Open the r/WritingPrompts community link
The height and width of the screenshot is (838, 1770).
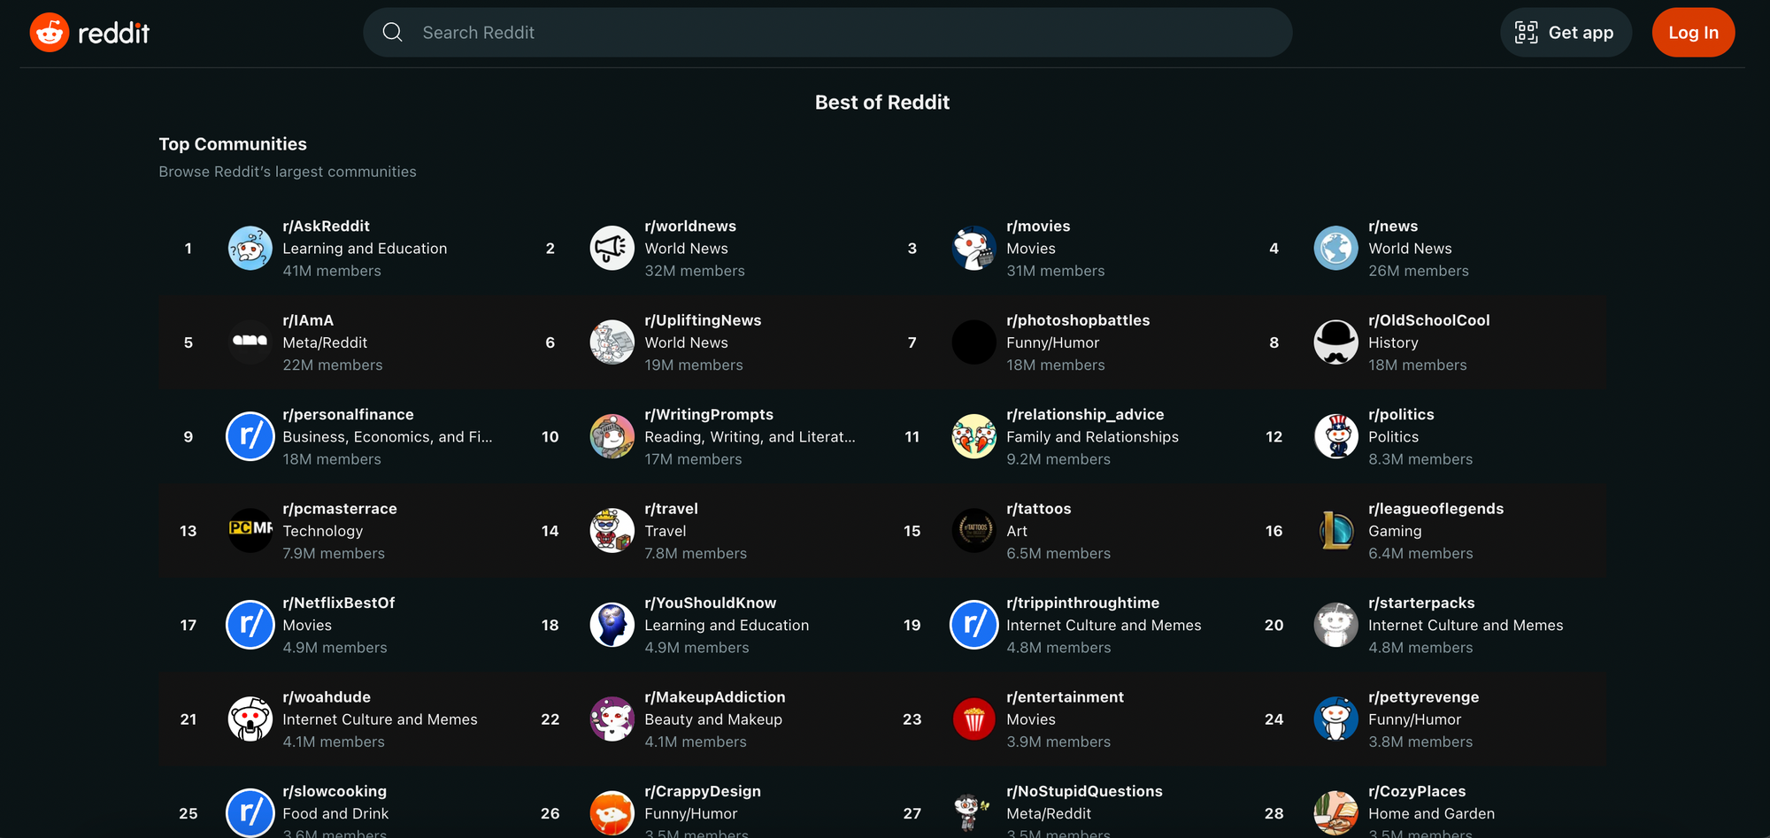(x=709, y=415)
